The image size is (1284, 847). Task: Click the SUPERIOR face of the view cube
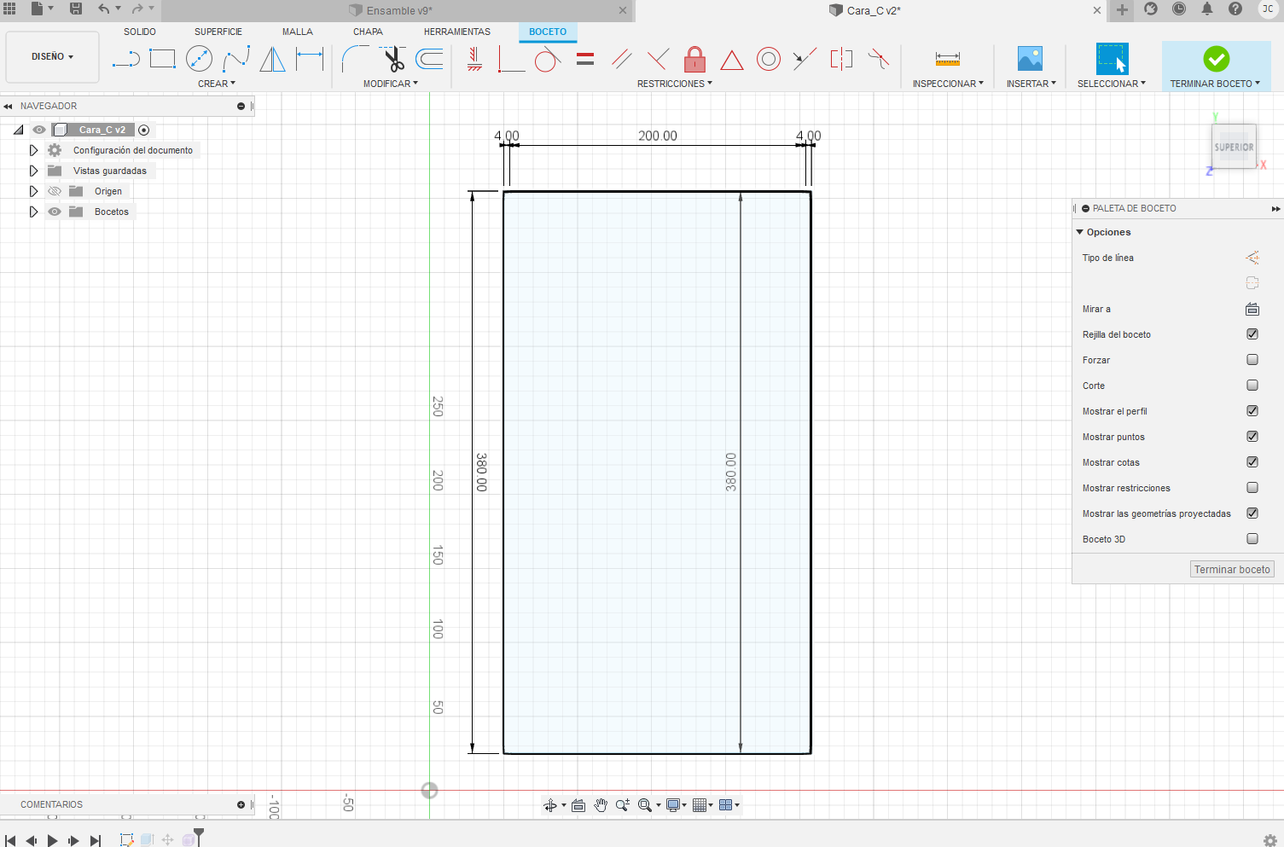coord(1234,147)
